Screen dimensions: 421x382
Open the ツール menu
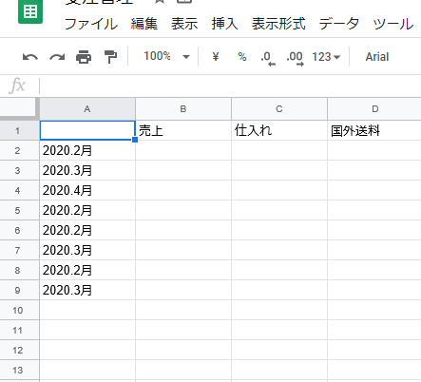point(393,24)
